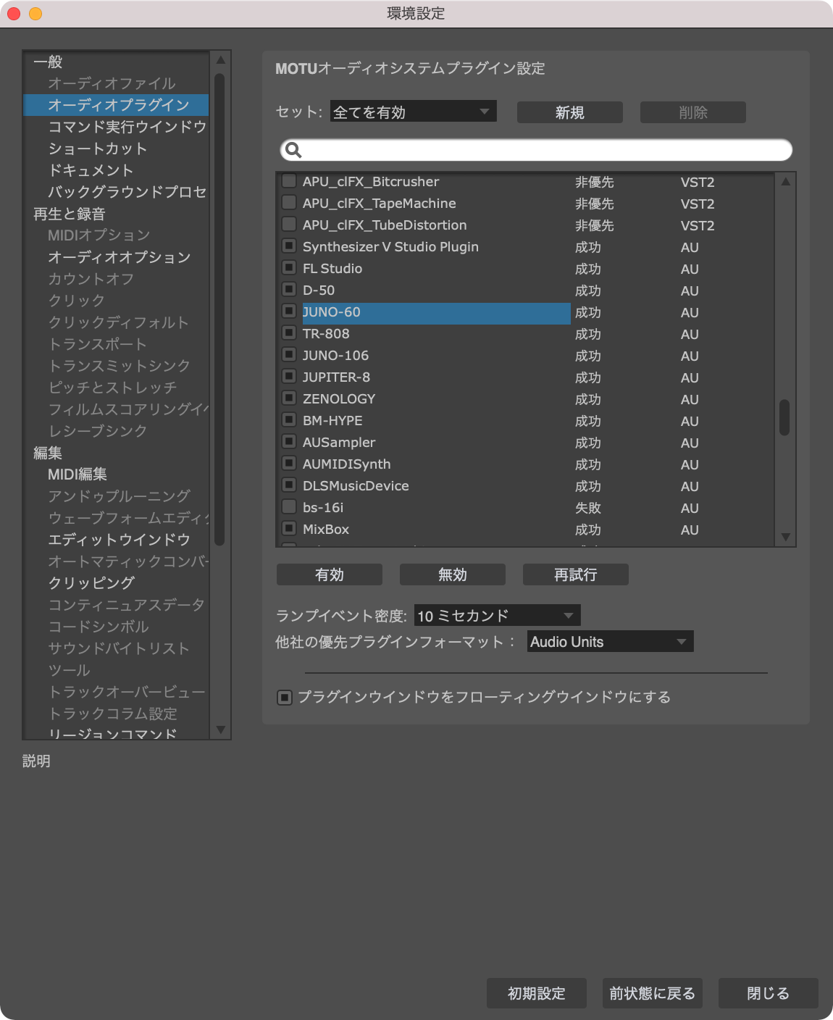
Task: Click 前状態に戻る button
Action: tap(653, 993)
